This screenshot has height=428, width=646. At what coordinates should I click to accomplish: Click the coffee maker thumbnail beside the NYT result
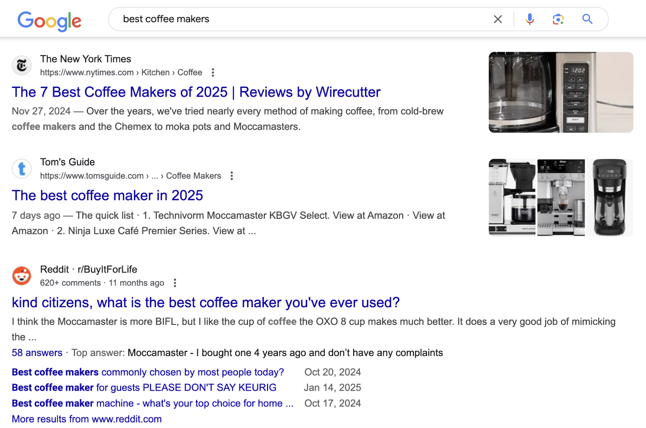[x=560, y=93]
